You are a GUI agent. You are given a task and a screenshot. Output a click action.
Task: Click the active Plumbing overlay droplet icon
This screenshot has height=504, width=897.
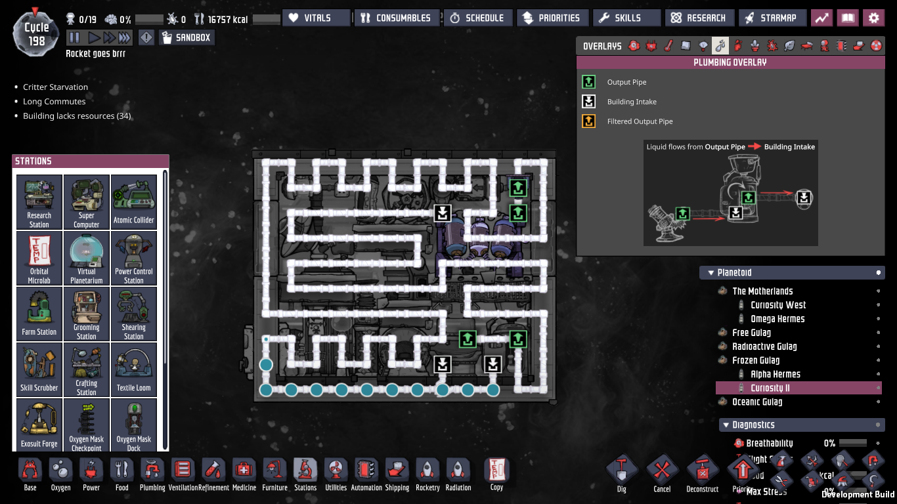point(720,46)
